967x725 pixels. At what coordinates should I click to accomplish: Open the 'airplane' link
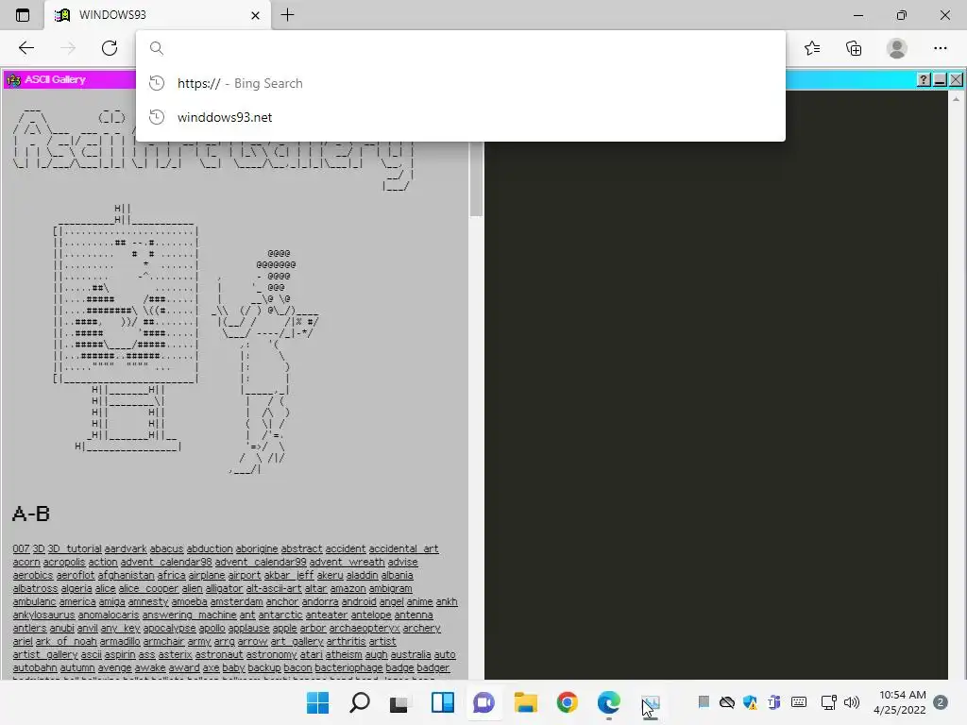pyautogui.click(x=207, y=575)
